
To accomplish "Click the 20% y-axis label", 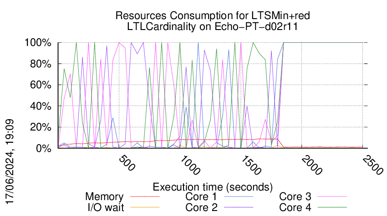I will [41, 127].
